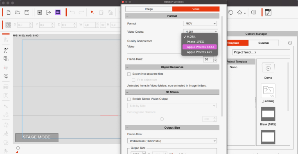Choose H.264 from the codec list
Viewport: 298px width, 154px height.
click(x=200, y=37)
